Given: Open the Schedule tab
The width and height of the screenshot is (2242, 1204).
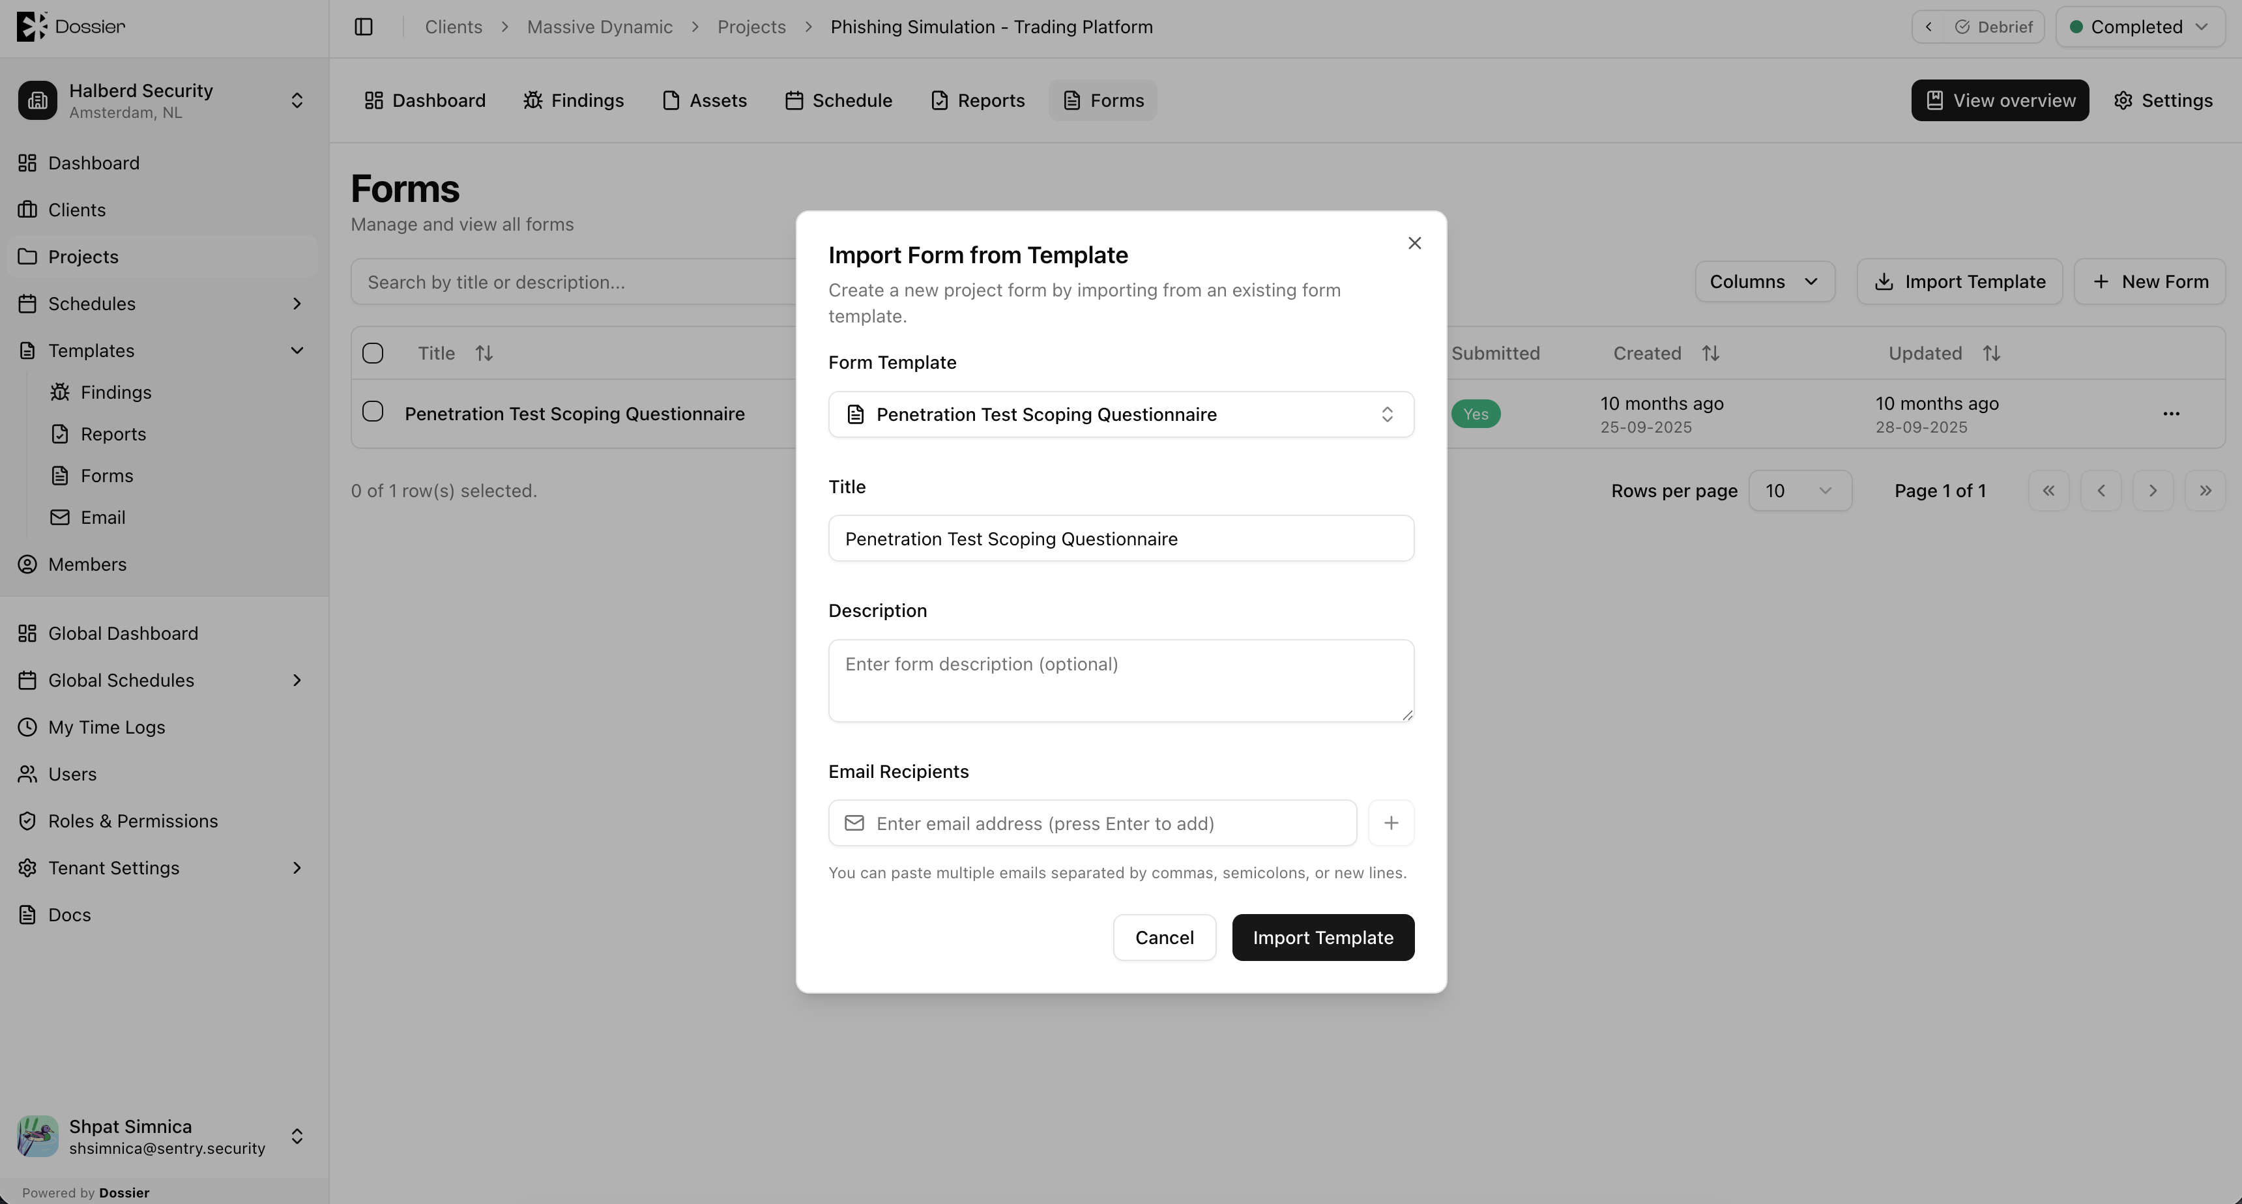Looking at the screenshot, I should point(838,101).
